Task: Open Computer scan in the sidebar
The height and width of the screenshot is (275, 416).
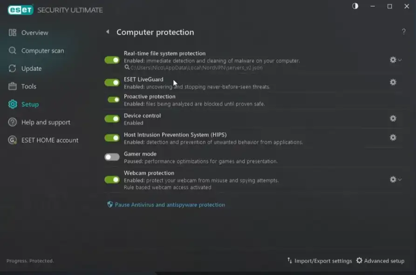Action: coord(42,51)
